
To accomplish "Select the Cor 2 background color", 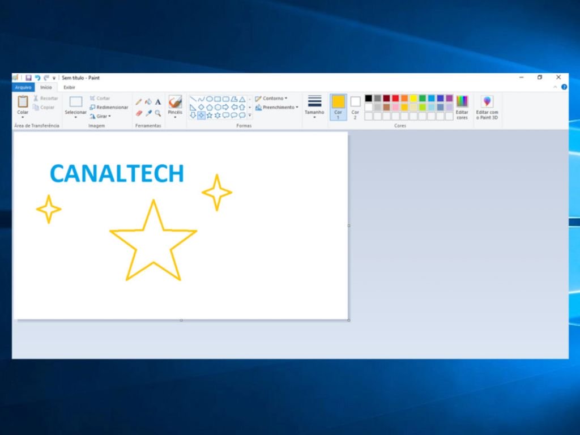I will pos(355,107).
